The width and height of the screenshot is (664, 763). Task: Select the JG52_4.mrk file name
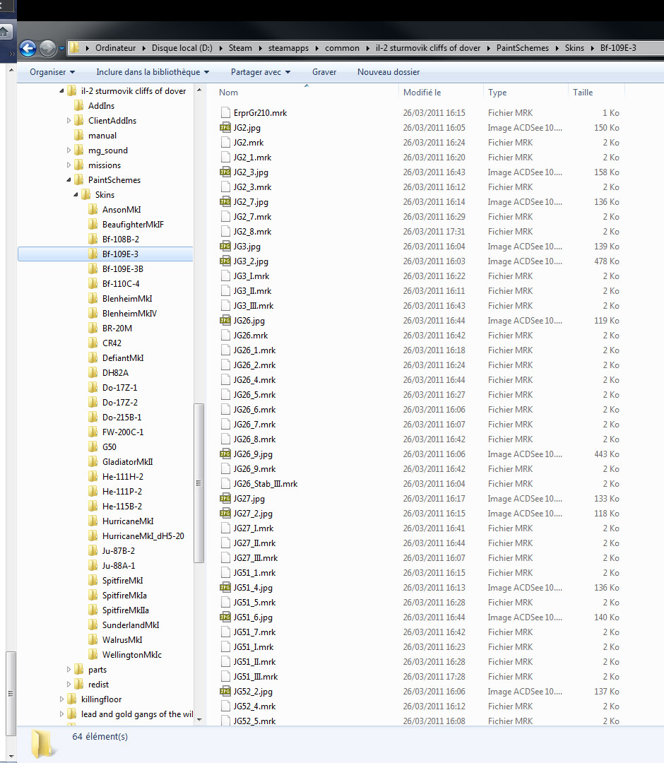pyautogui.click(x=254, y=706)
